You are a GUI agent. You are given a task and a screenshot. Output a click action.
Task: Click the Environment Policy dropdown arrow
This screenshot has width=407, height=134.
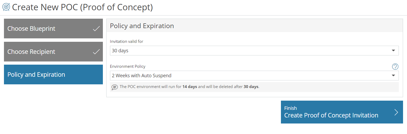(393, 76)
